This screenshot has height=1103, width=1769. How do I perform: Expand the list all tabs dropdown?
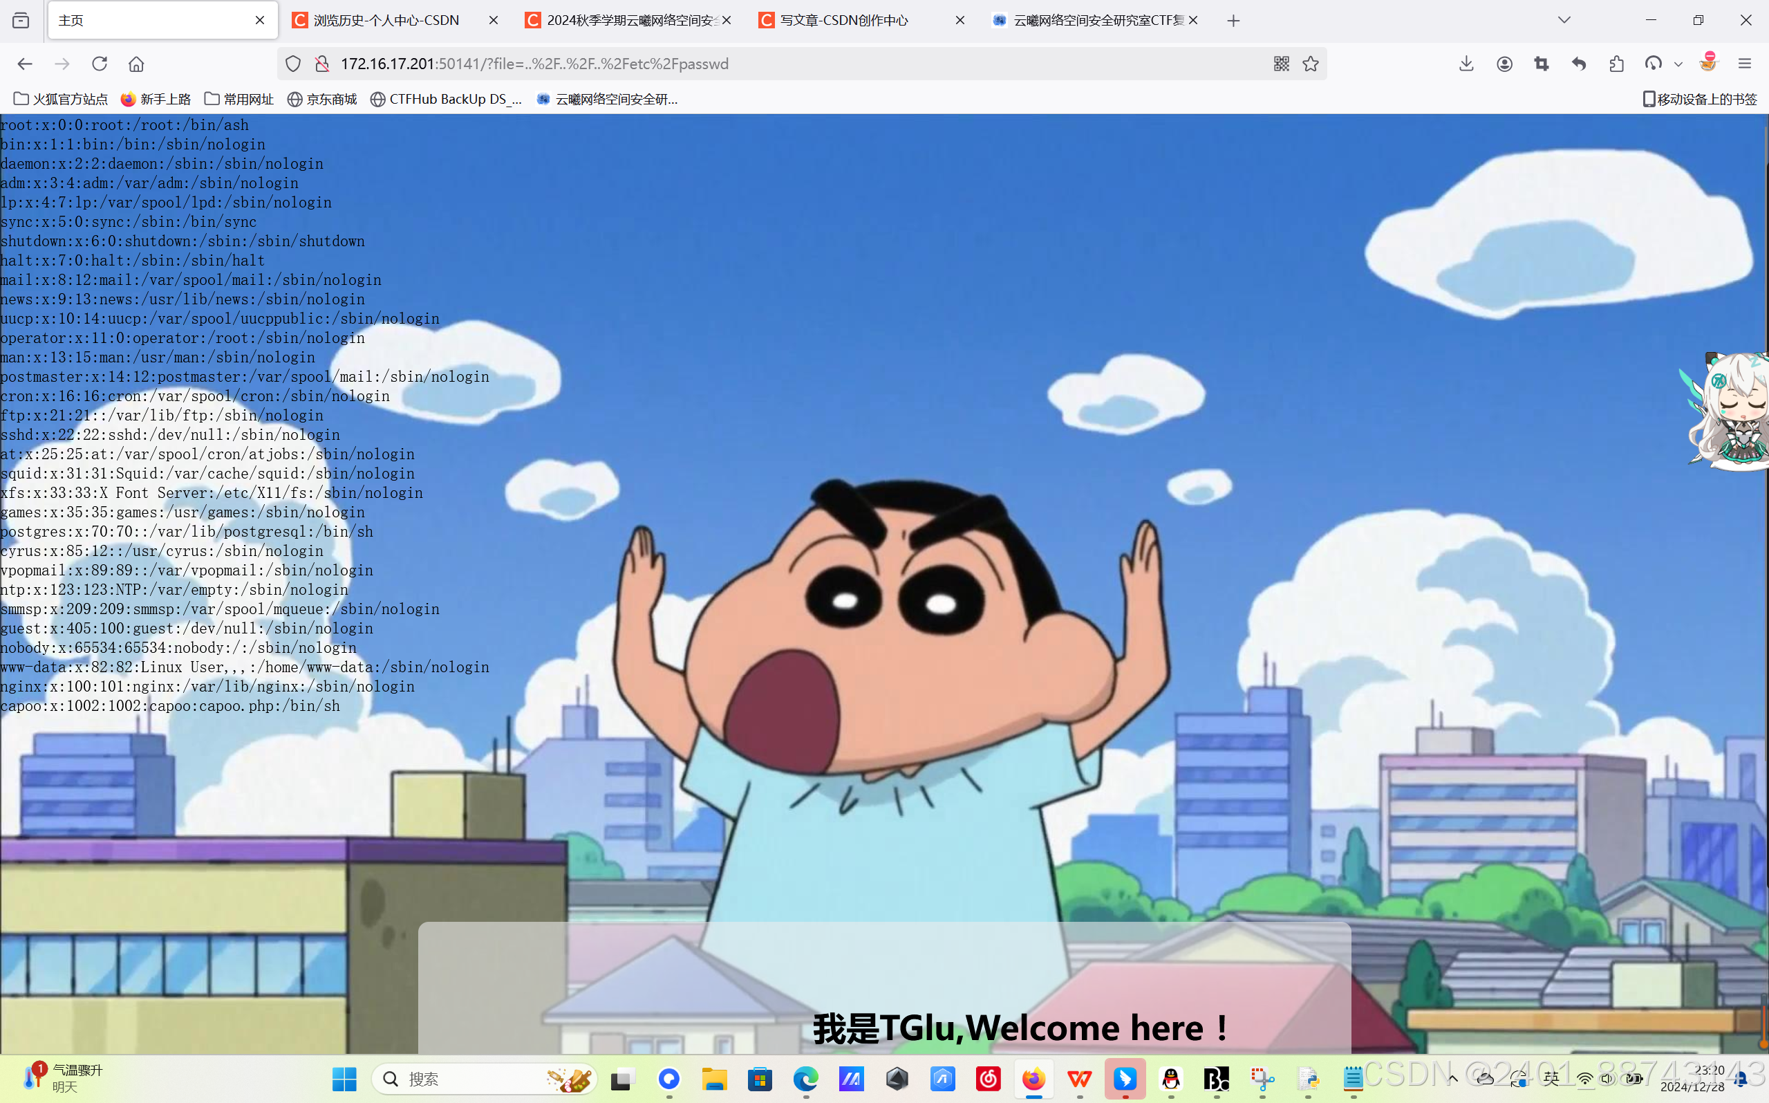1564,19
